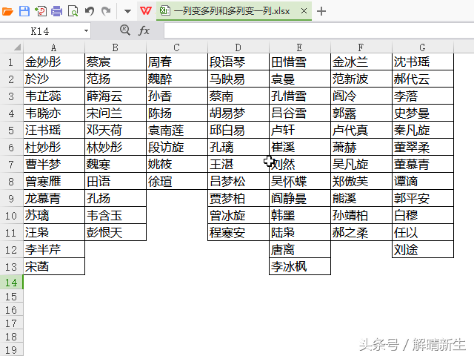
Task: Click into the formula bar input
Action: pyautogui.click(x=319, y=31)
